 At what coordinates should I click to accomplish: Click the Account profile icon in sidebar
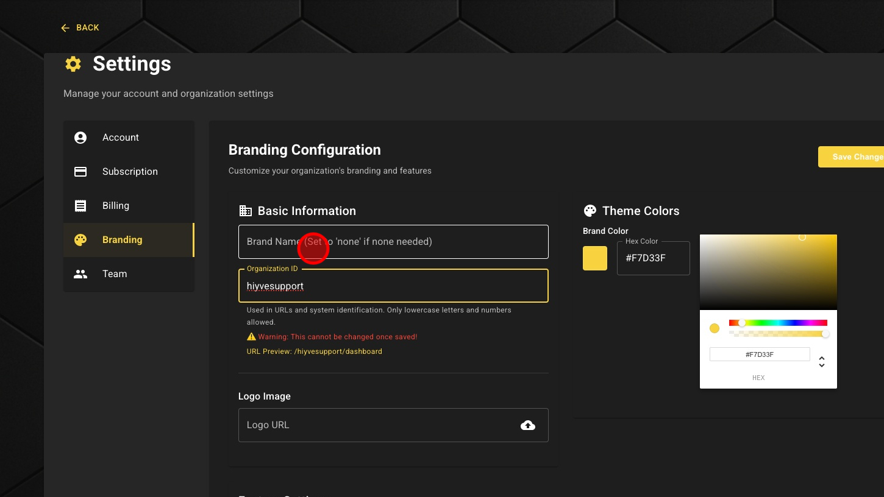[x=80, y=138]
